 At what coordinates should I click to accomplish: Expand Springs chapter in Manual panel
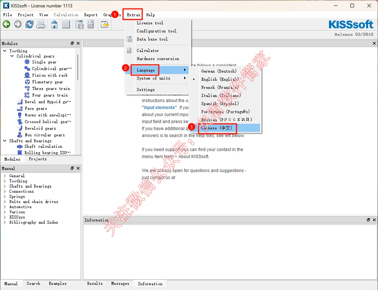(x=4, y=196)
